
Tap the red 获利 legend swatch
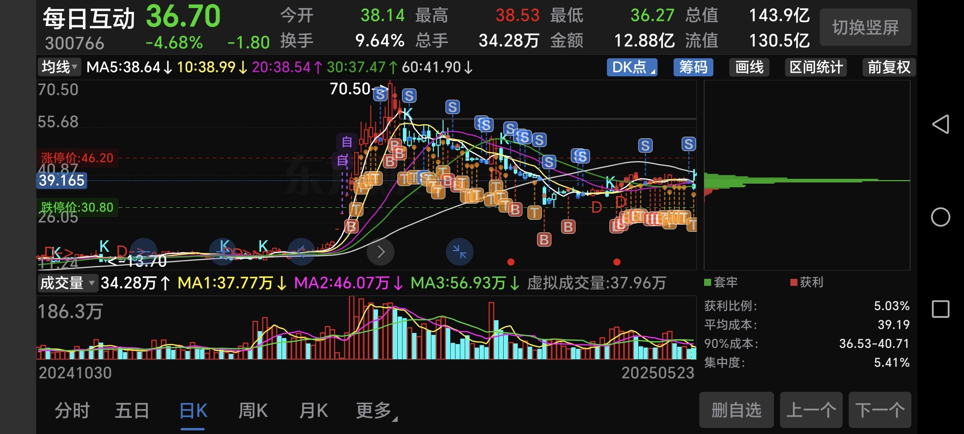coord(794,282)
